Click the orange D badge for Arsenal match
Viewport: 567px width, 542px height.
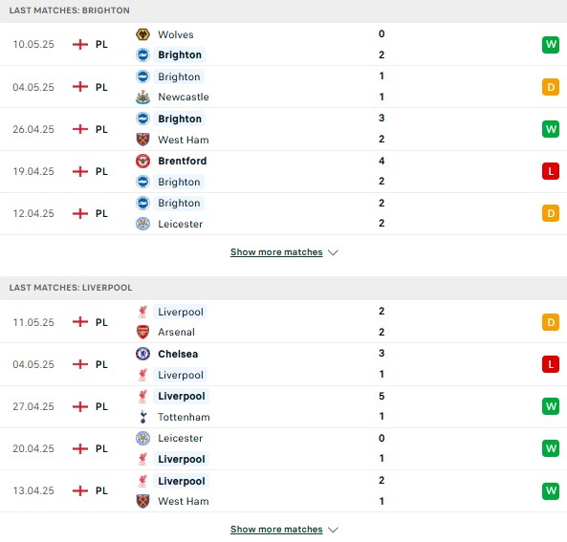click(x=551, y=322)
